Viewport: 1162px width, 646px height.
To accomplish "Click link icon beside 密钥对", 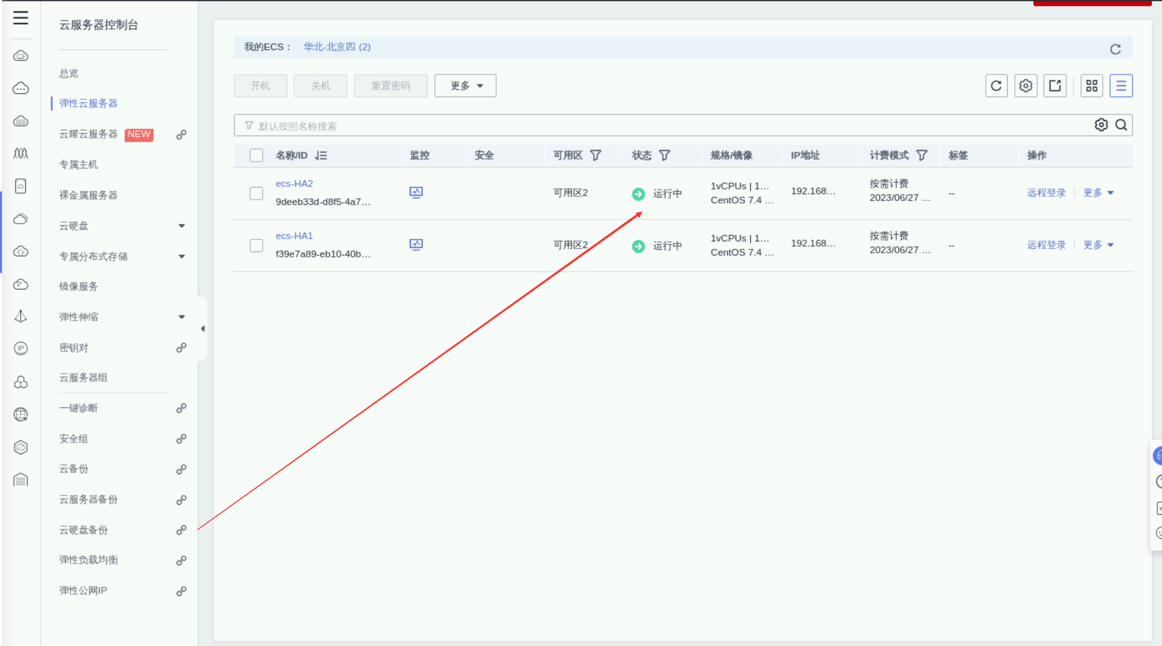I will tap(181, 347).
